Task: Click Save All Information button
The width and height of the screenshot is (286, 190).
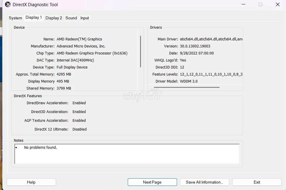Action: click(x=204, y=182)
